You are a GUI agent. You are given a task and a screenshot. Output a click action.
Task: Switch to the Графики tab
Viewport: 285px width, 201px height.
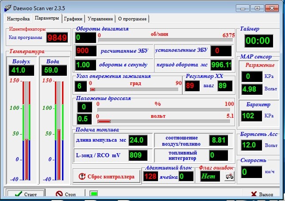pos(73,19)
